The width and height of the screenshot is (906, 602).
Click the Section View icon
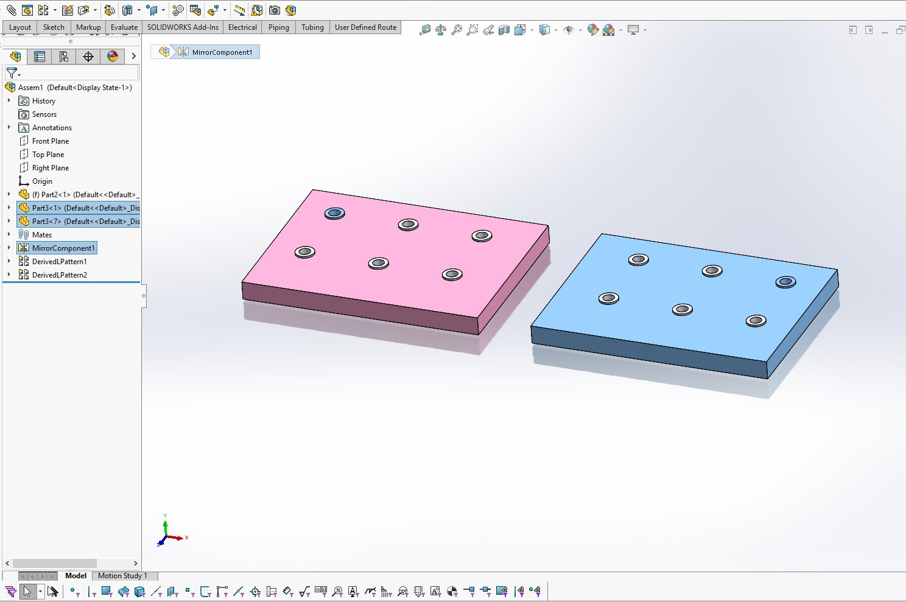click(504, 30)
